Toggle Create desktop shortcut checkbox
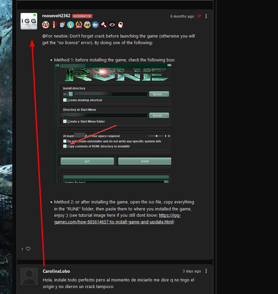The image size is (278, 294). 65,100
